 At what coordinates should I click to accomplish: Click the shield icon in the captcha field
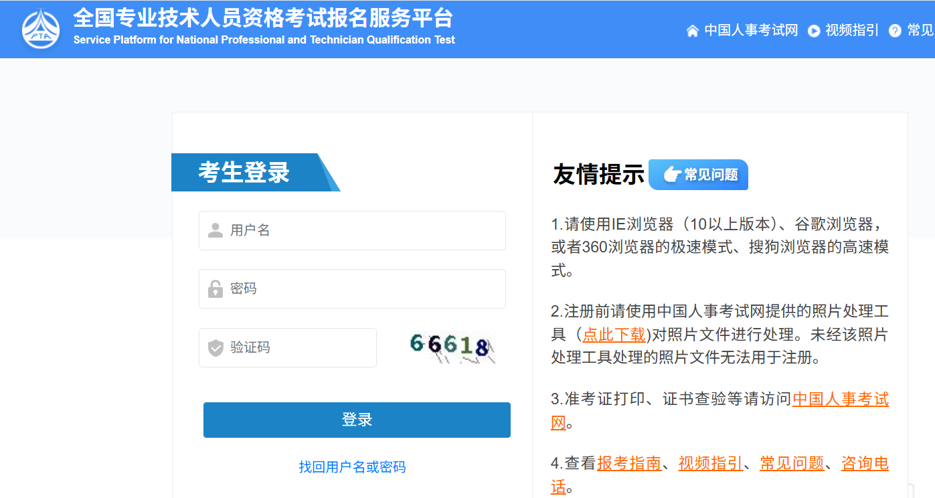(214, 347)
